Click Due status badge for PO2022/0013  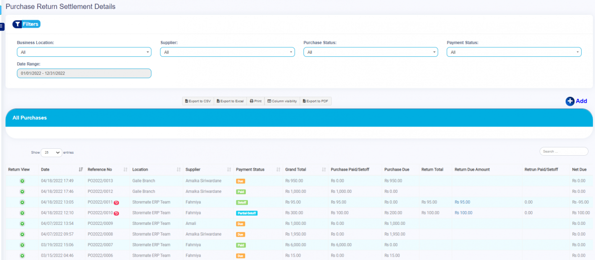(240, 181)
